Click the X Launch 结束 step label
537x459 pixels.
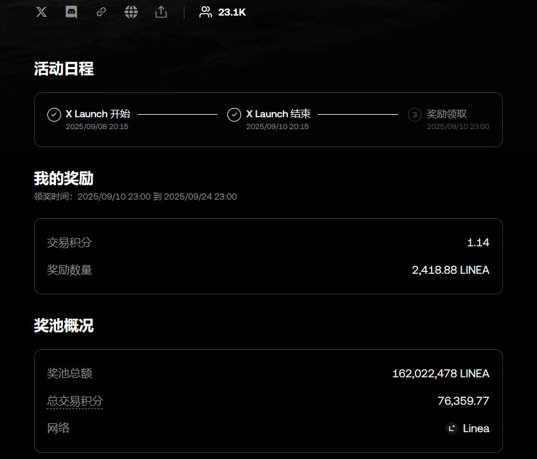(x=278, y=114)
